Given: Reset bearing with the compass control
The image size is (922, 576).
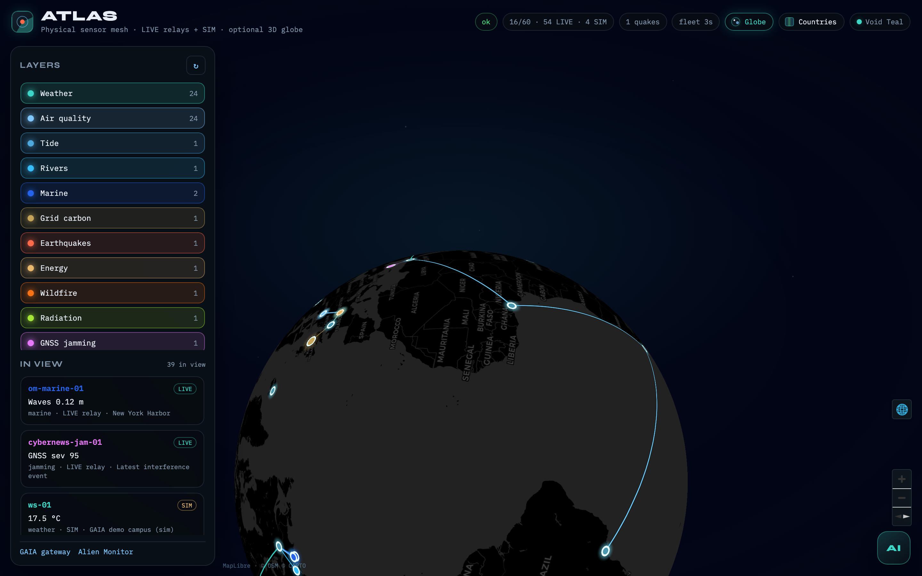Looking at the screenshot, I should pos(902,516).
